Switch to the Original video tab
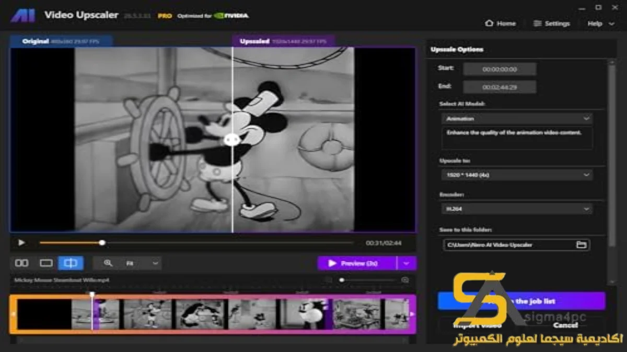The height and width of the screenshot is (352, 627). [x=62, y=41]
